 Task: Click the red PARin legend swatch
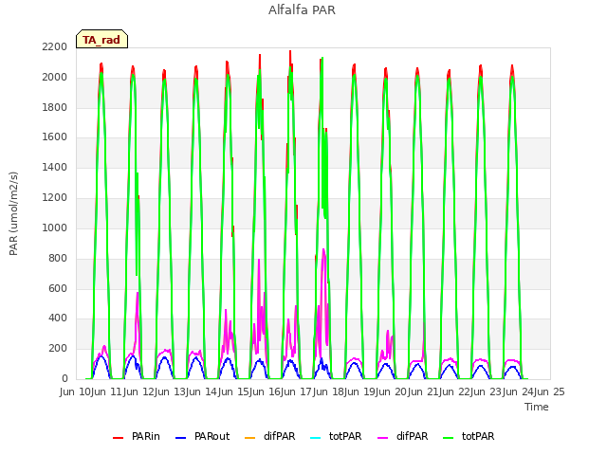click(118, 438)
